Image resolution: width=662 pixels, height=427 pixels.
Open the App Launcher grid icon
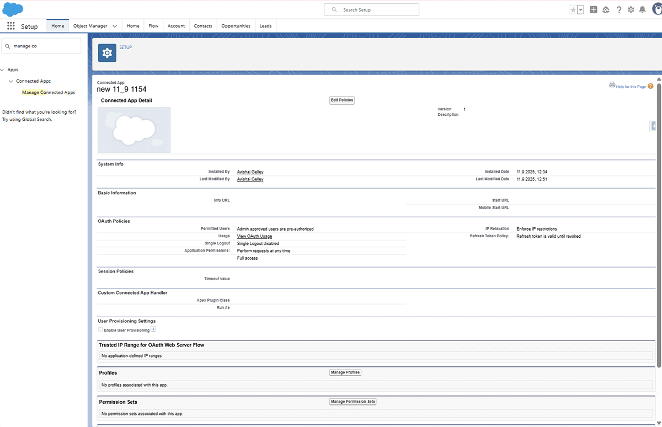tap(11, 26)
